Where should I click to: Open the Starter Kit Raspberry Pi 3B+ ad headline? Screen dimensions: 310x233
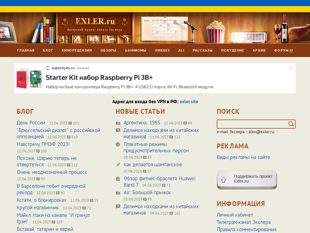tap(99, 77)
